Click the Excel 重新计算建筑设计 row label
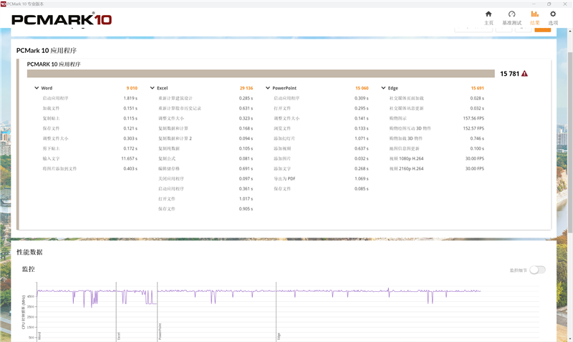This screenshot has width=573, height=342. pos(175,98)
